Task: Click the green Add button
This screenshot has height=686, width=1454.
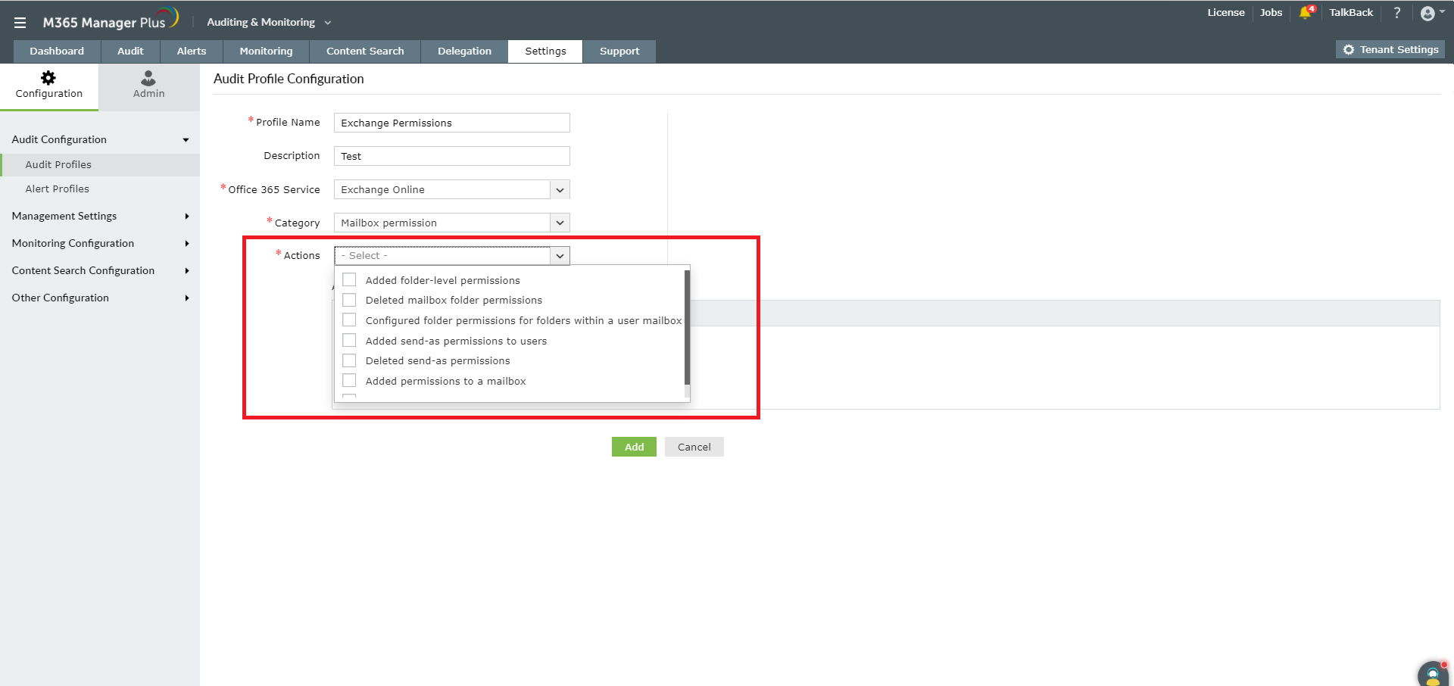Action: [x=634, y=447]
